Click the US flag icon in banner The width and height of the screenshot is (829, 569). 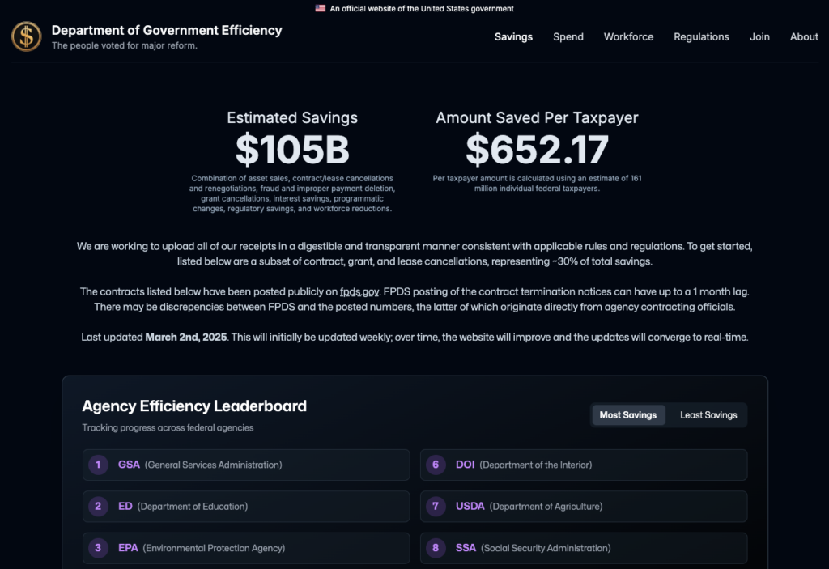(321, 8)
